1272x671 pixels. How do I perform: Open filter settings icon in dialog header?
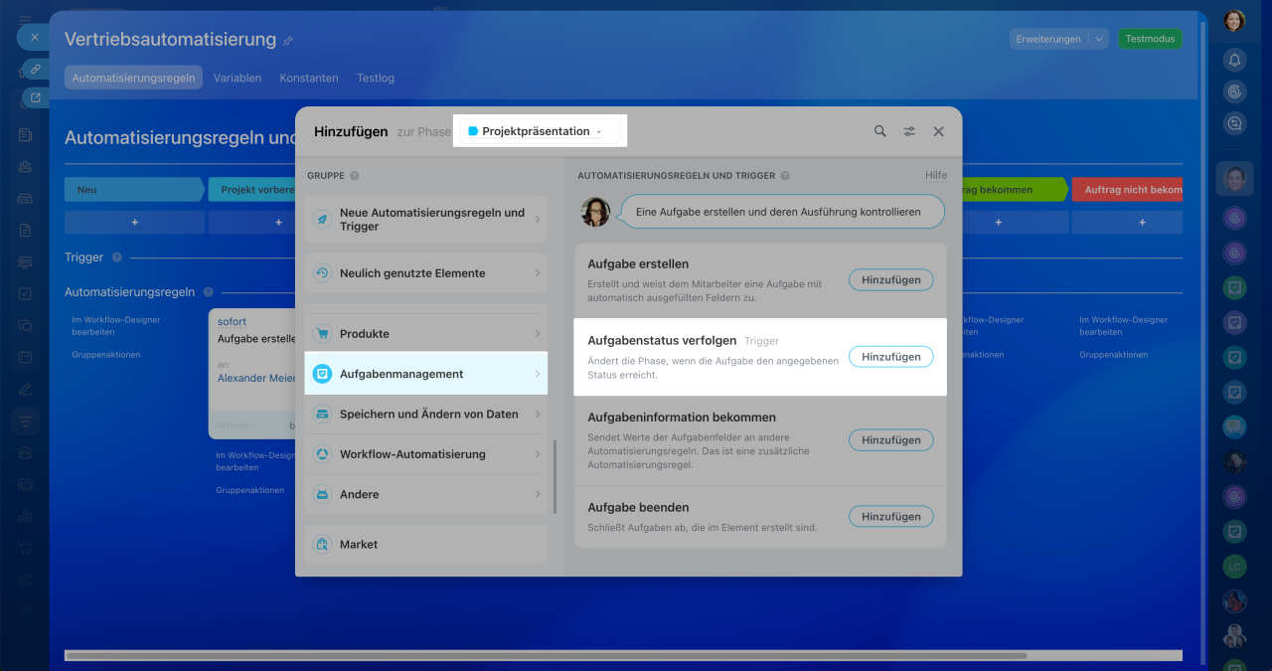909,131
